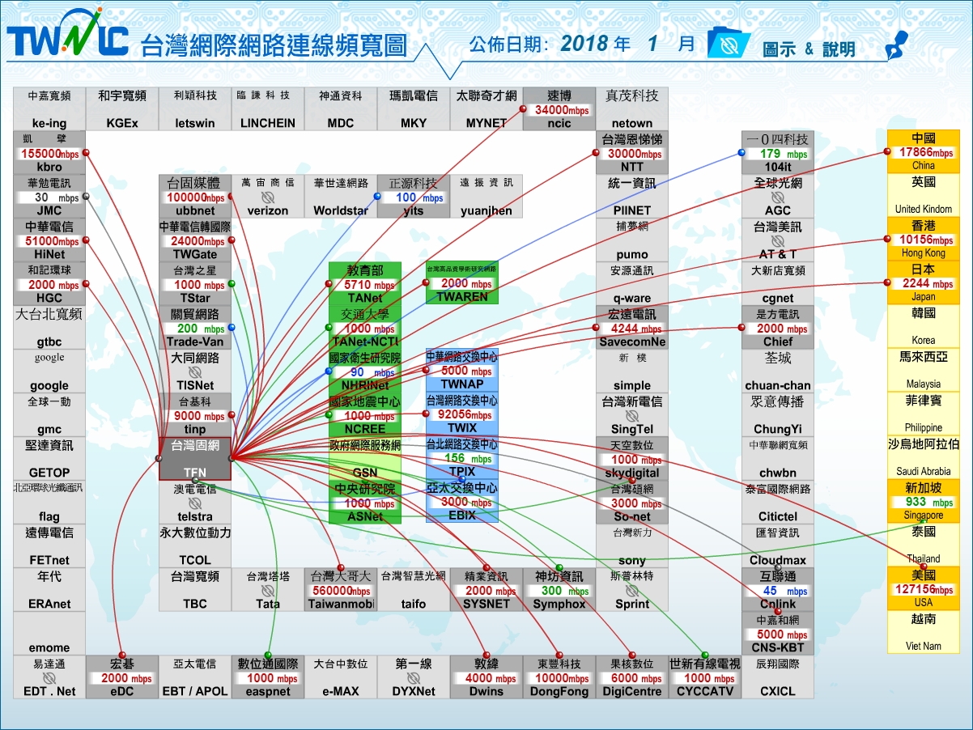The width and height of the screenshot is (973, 730).
Task: Select the 政府網際服務網 GSN box
Action: point(365,458)
